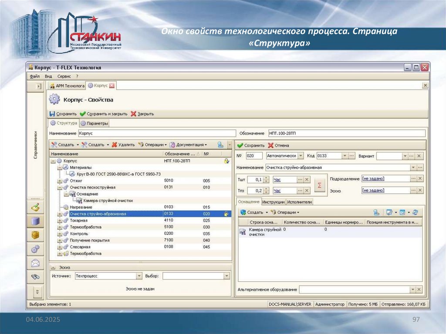Screen dimensions: 446x334
Task: Open the Сервис menu
Action: [x=64, y=76]
